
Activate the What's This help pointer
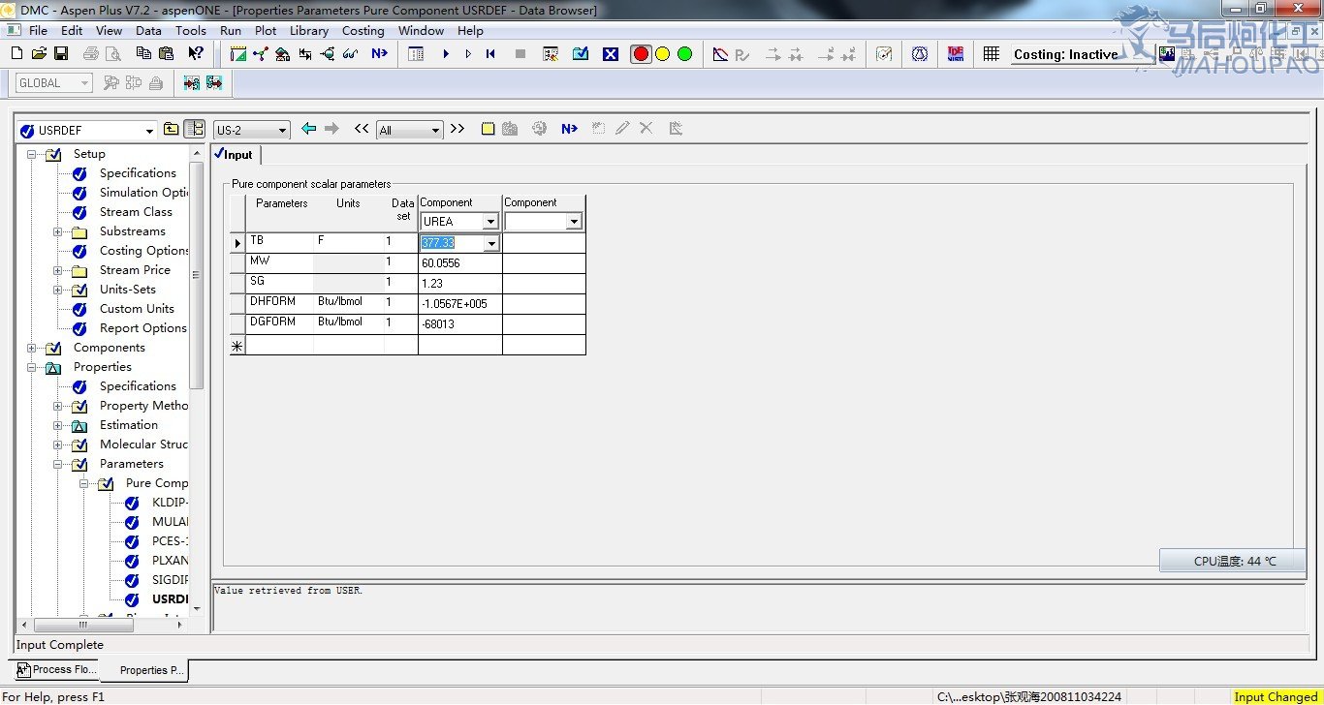point(196,54)
